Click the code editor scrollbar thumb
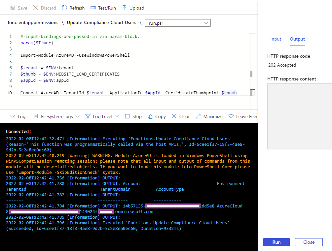This screenshot has height=251, width=332. (x=251, y=74)
